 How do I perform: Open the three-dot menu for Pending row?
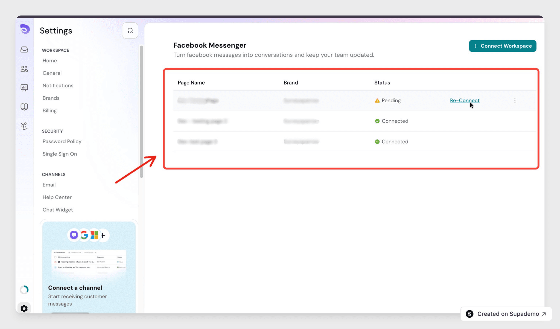(x=515, y=100)
